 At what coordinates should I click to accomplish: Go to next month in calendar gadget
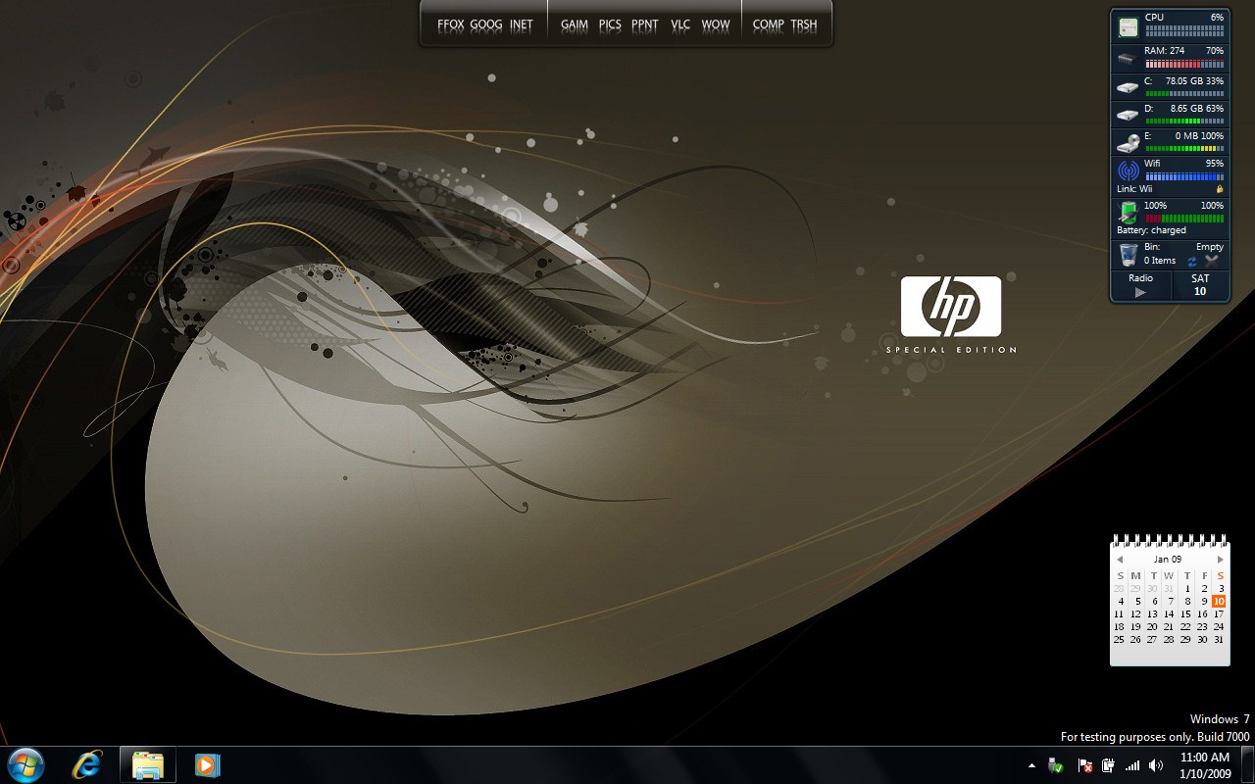pyautogui.click(x=1220, y=560)
